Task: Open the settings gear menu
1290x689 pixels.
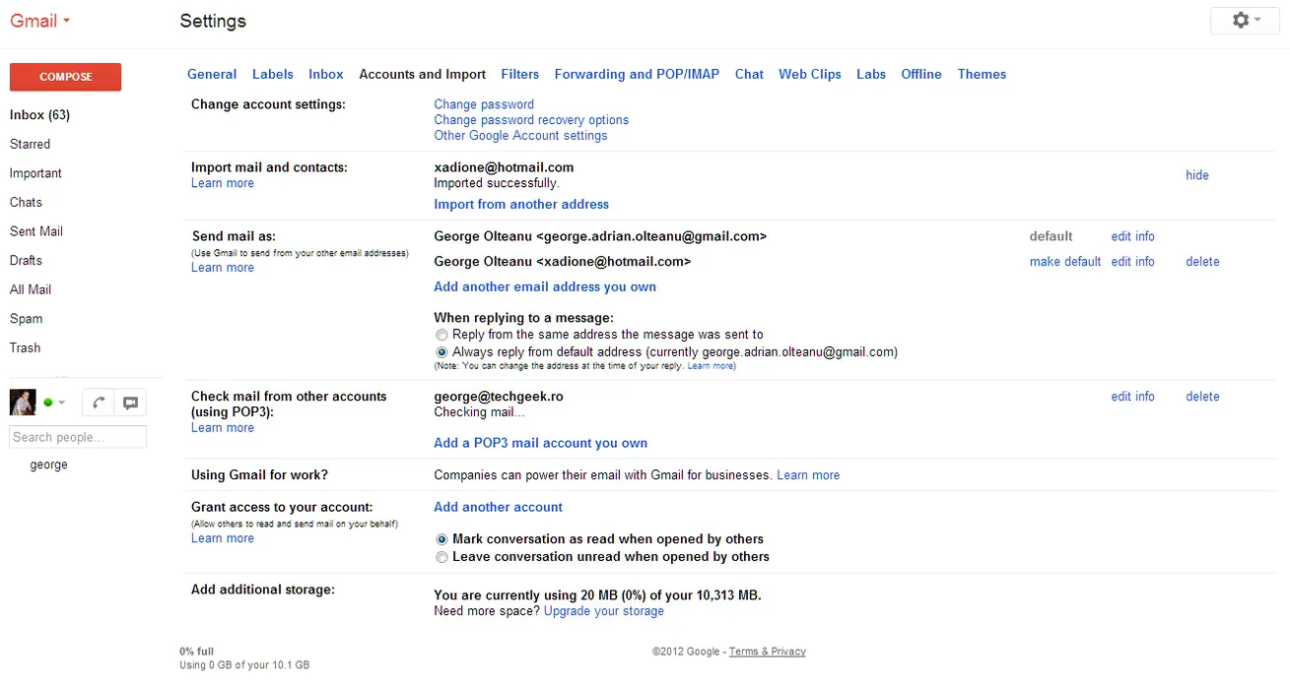Action: coord(1247,21)
